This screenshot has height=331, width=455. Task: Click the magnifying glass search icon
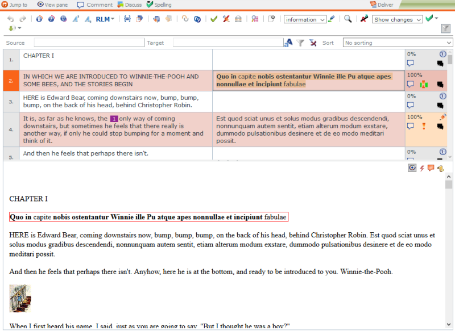pyautogui.click(x=348, y=19)
